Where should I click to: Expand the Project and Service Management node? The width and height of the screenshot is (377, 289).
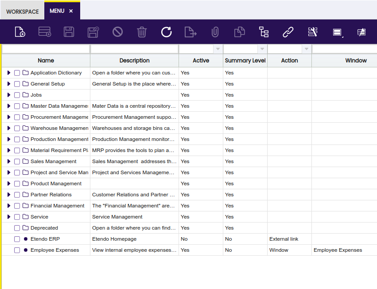click(9, 172)
